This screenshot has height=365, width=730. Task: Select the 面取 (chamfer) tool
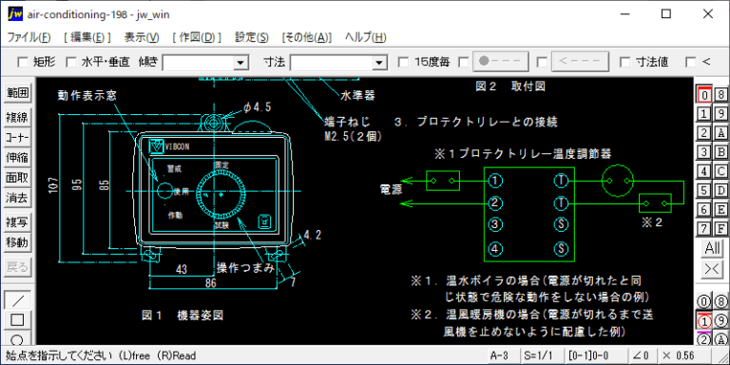pyautogui.click(x=18, y=178)
